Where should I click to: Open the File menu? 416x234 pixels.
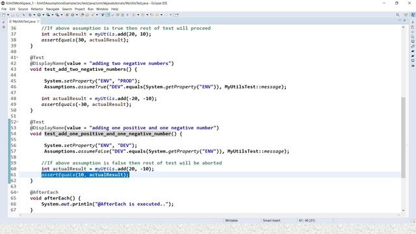click(4, 9)
